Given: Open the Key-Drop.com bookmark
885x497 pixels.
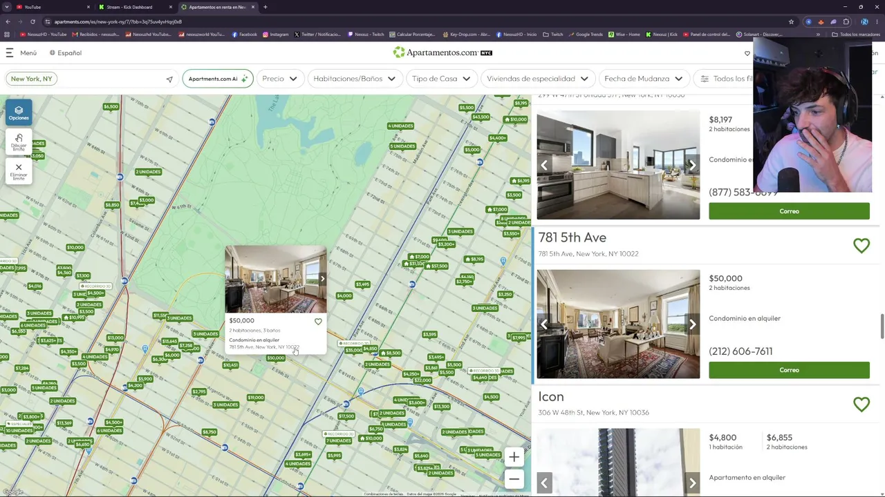Looking at the screenshot, I should coord(466,35).
